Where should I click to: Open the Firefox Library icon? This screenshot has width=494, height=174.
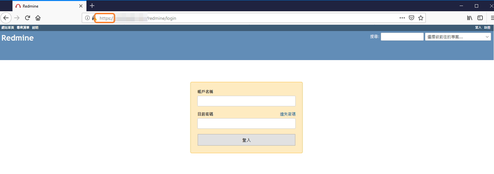point(469,18)
